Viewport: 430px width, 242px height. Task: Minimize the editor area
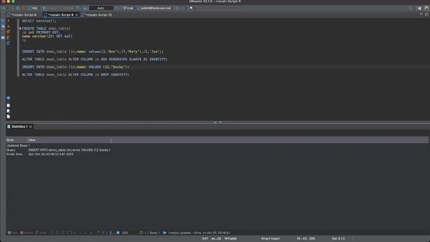[421, 14]
